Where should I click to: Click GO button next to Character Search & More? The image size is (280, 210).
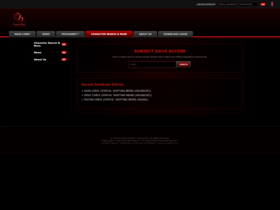coord(64,44)
